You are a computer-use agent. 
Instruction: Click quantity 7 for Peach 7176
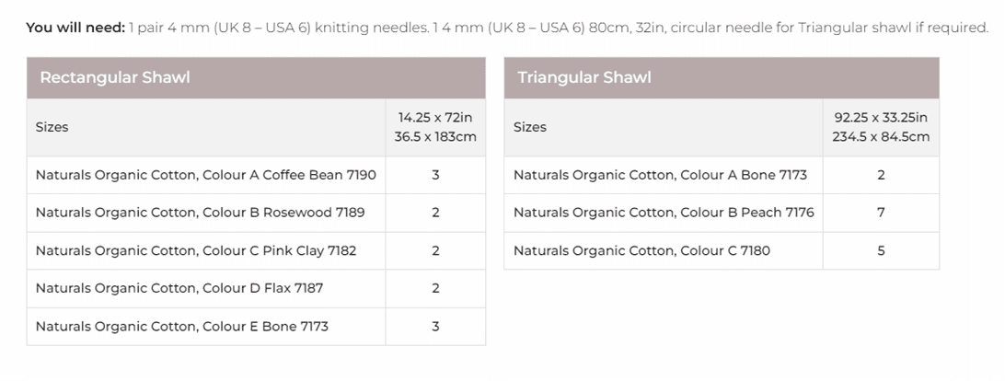(x=881, y=213)
